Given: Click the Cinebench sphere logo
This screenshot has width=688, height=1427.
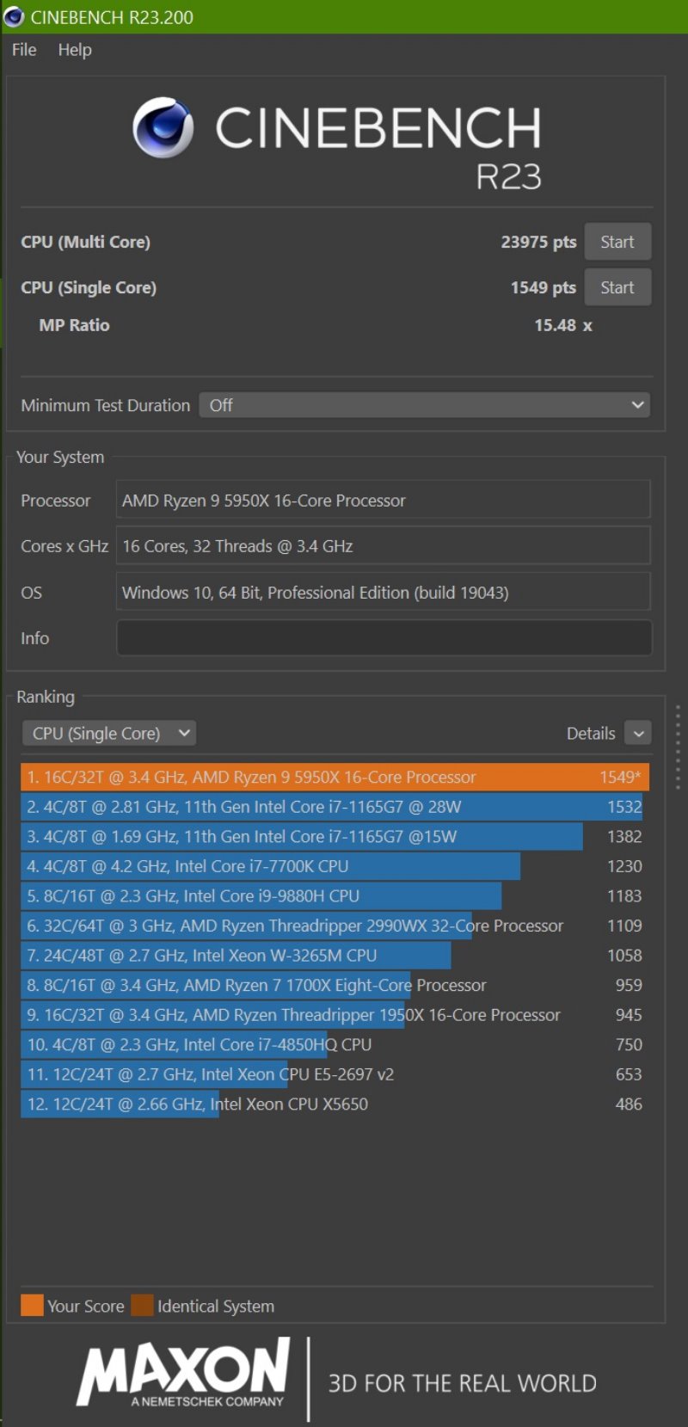Looking at the screenshot, I should coord(163,127).
